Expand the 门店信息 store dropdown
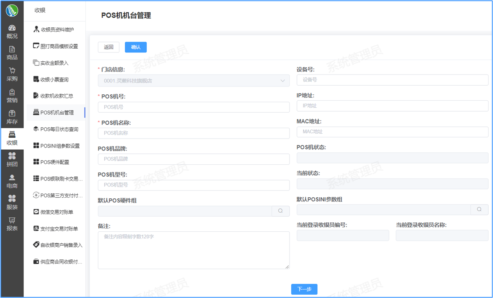The width and height of the screenshot is (493, 298). coord(194,80)
